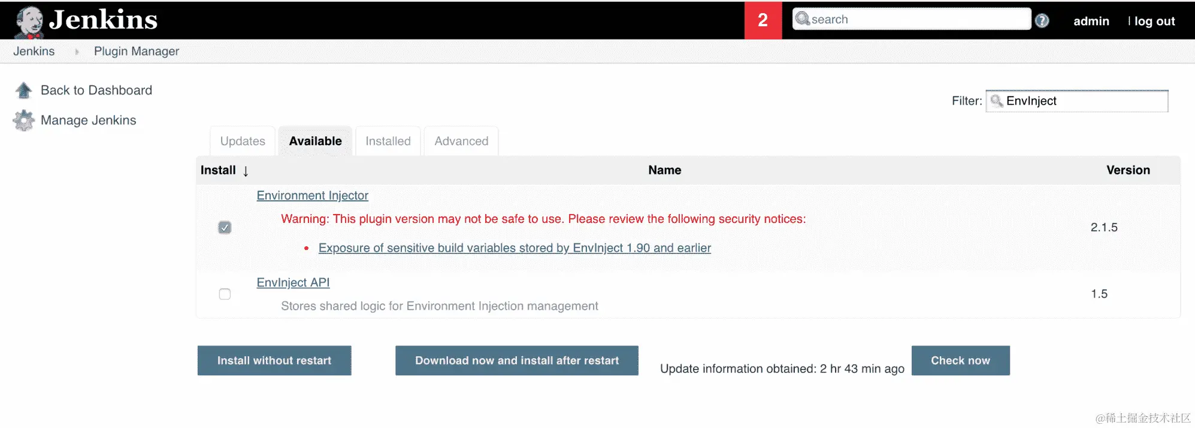Click the Update information obtained text

coord(782,369)
